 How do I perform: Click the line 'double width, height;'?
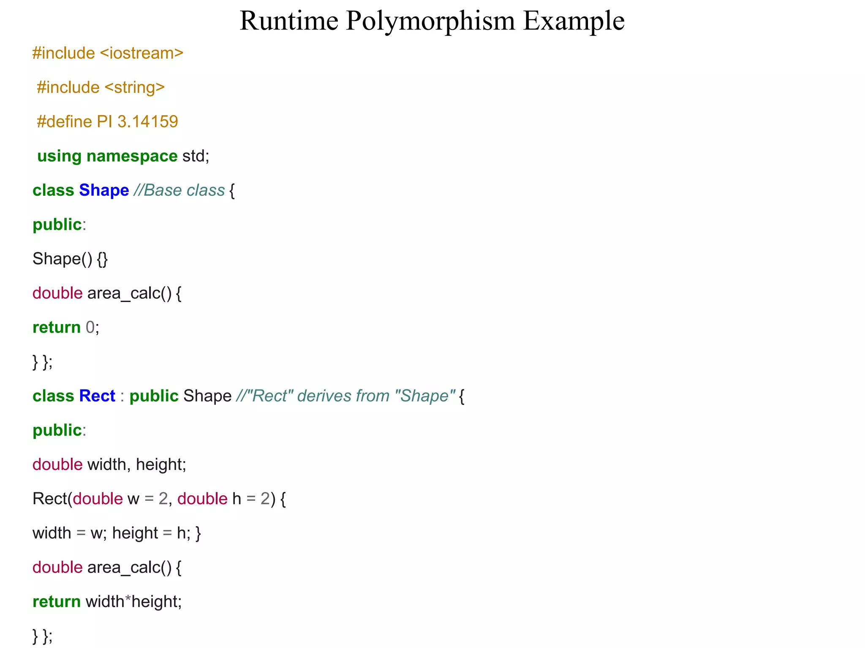point(109,464)
